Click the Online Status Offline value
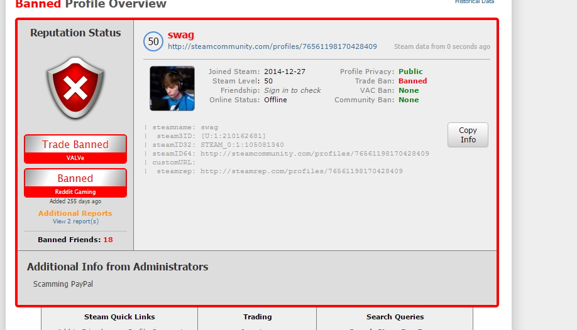 tap(275, 100)
